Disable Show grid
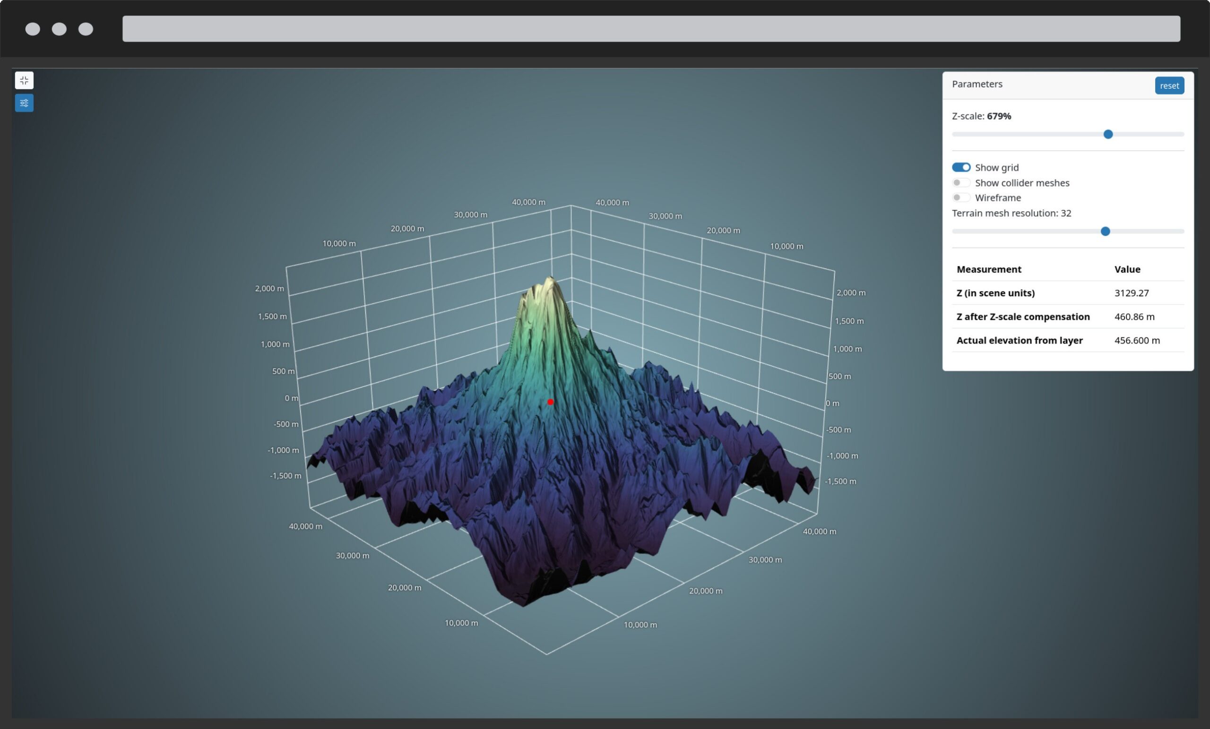This screenshot has width=1210, height=729. pyautogui.click(x=961, y=167)
